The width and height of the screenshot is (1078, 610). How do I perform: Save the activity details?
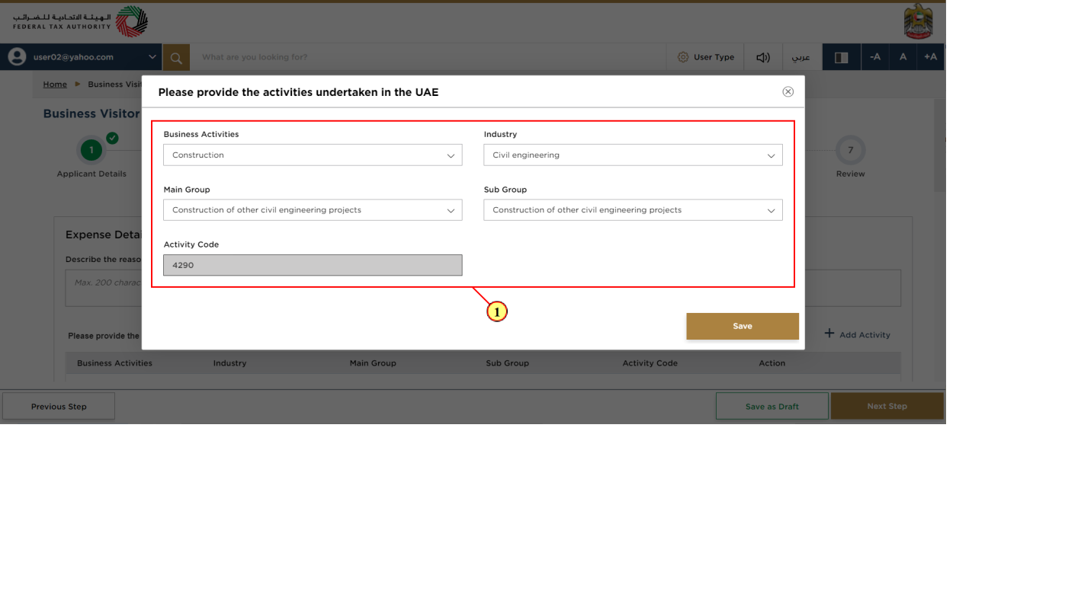[743, 326]
